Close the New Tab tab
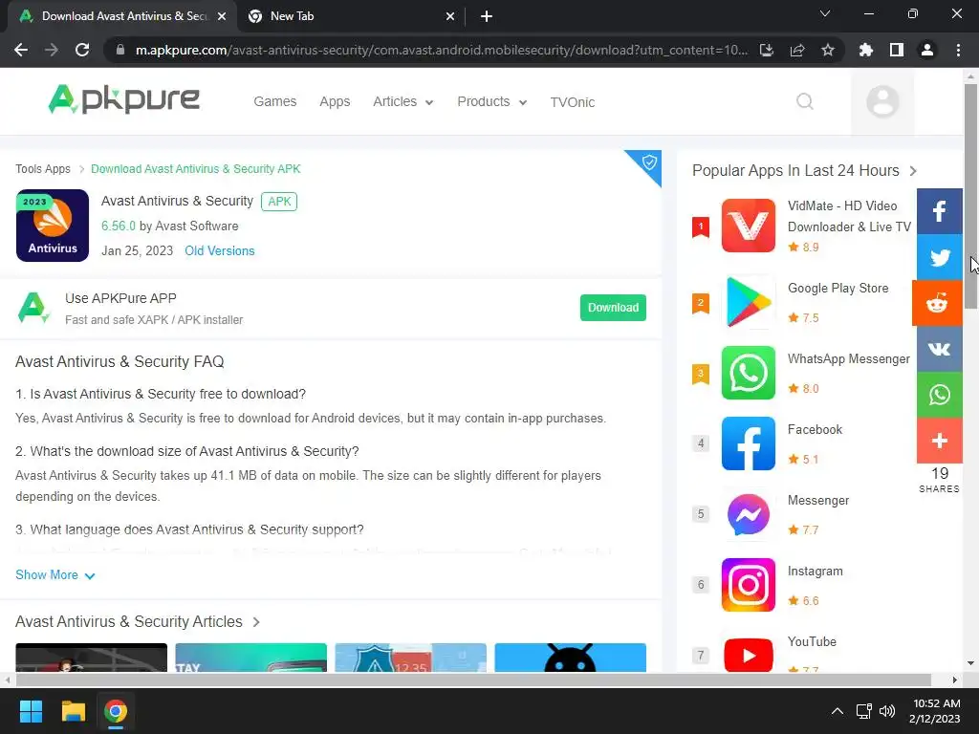Image resolution: width=979 pixels, height=734 pixels. [450, 16]
